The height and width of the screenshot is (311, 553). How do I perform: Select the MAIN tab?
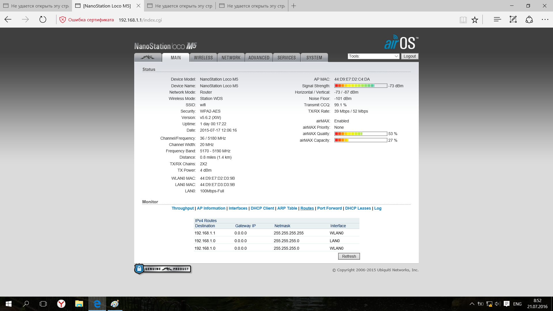click(x=176, y=58)
